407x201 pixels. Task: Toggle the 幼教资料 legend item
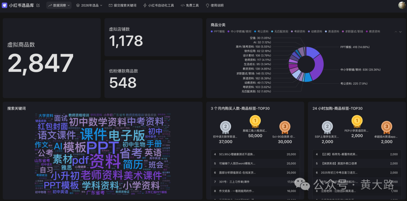315,31
